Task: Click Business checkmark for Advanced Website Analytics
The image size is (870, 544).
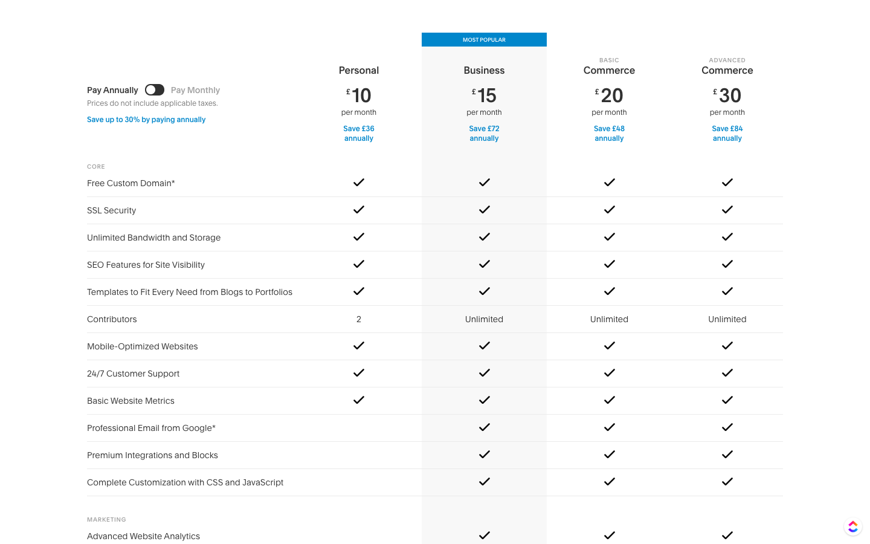Action: pos(484,536)
